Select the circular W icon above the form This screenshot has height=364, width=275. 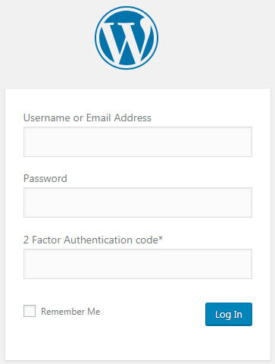[x=127, y=38]
